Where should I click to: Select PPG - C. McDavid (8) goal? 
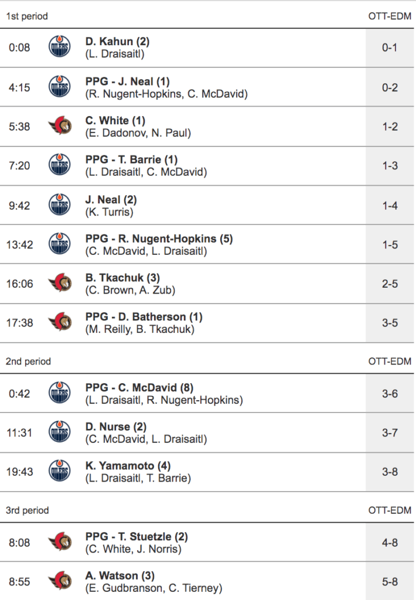pyautogui.click(x=139, y=388)
